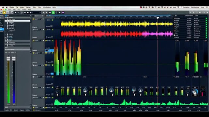
Task: Click the green icon beside 03:11 track time
Action: click(x=52, y=20)
